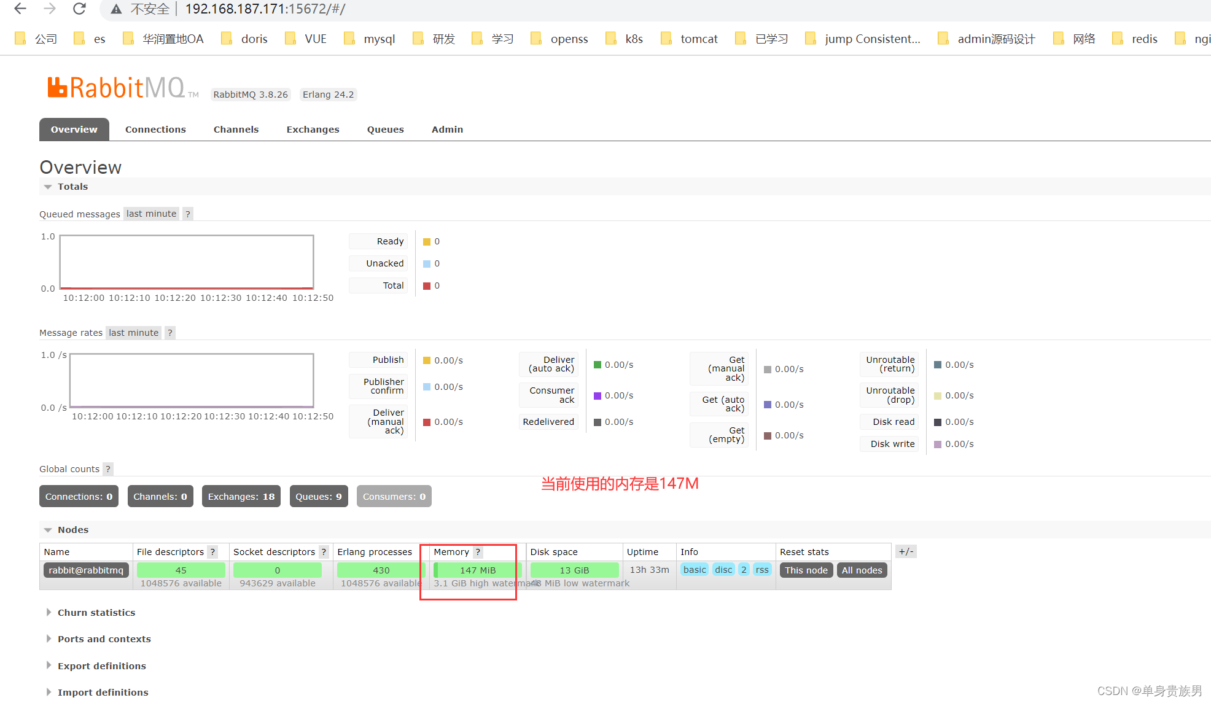The width and height of the screenshot is (1211, 703).
Task: Click the Message rates chart
Action: pyautogui.click(x=192, y=381)
